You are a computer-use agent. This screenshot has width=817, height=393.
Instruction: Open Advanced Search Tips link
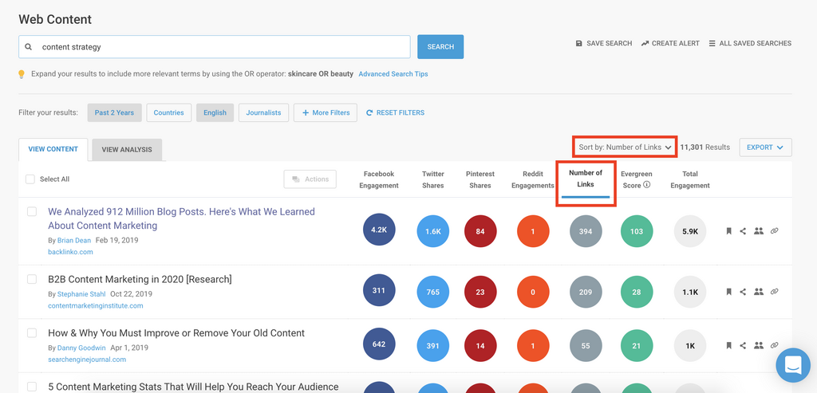393,74
